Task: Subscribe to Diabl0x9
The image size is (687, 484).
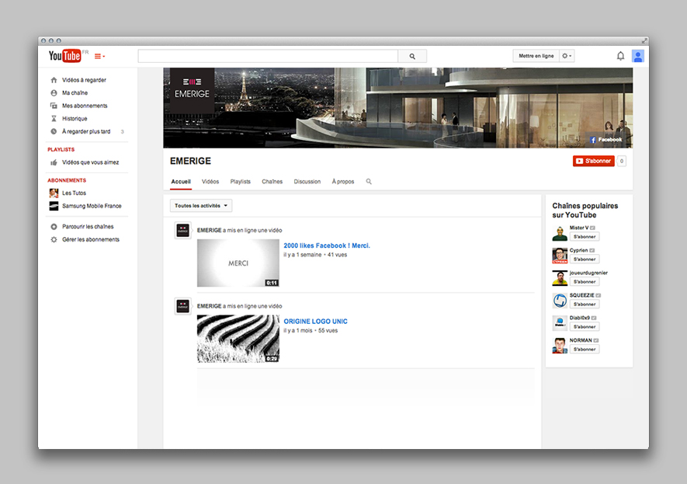Action: coord(585,326)
